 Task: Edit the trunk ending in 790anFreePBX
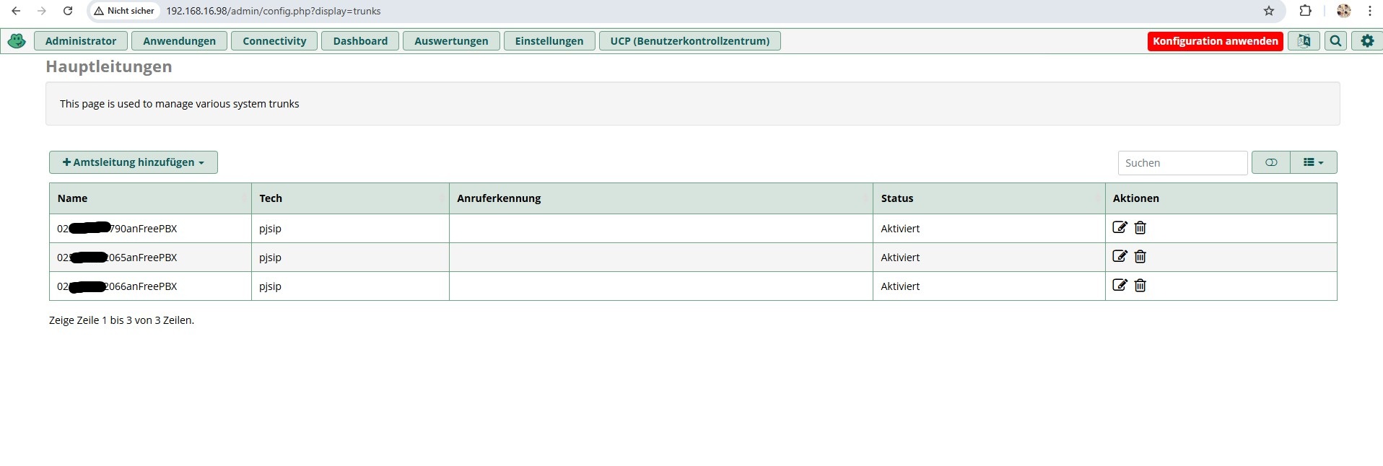pyautogui.click(x=1120, y=228)
